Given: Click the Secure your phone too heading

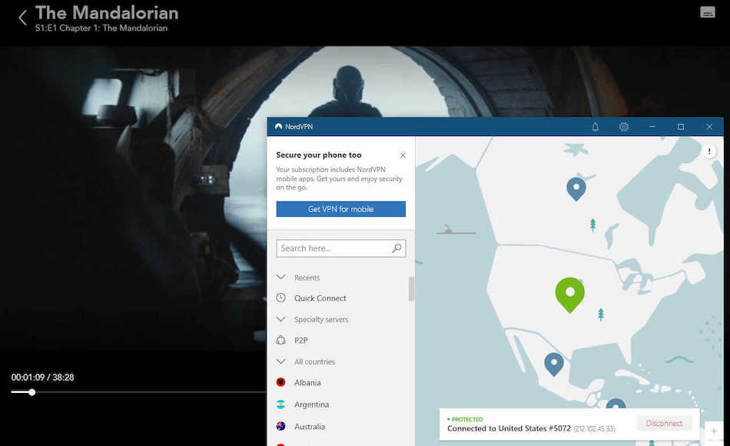Looking at the screenshot, I should 318,155.
